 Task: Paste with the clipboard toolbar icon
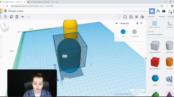pyautogui.click(x=5, y=17)
